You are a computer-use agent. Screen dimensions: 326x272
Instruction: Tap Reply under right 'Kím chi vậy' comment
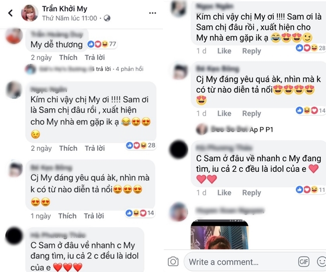tap(251, 51)
